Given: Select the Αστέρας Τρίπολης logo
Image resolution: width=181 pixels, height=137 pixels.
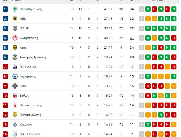Looking at the screenshot, I should [x=15, y=57].
